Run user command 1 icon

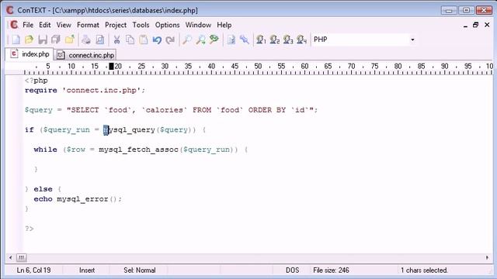[261, 40]
